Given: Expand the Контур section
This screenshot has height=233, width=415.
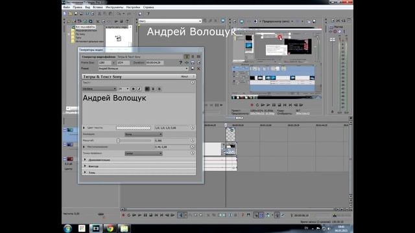Looking at the screenshot, I should coord(85,166).
